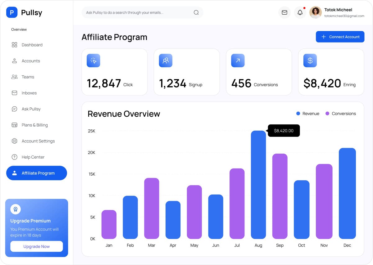The image size is (373, 265).
Task: Click Totok Micheel's profile avatar
Action: tap(316, 12)
